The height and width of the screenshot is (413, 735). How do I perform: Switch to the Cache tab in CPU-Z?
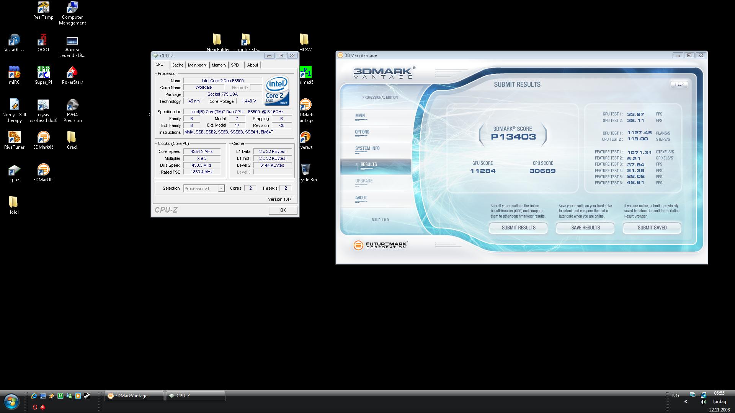point(177,65)
